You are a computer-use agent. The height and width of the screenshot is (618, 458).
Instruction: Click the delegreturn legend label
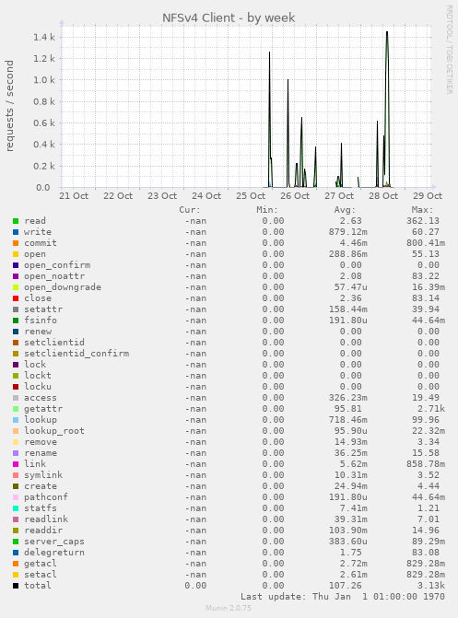[x=54, y=553]
